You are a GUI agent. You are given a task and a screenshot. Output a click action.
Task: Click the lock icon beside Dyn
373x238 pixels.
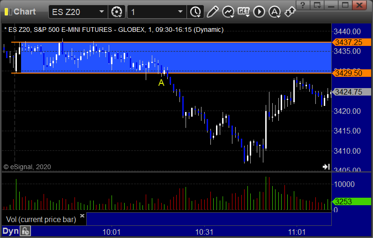[x=25, y=231]
